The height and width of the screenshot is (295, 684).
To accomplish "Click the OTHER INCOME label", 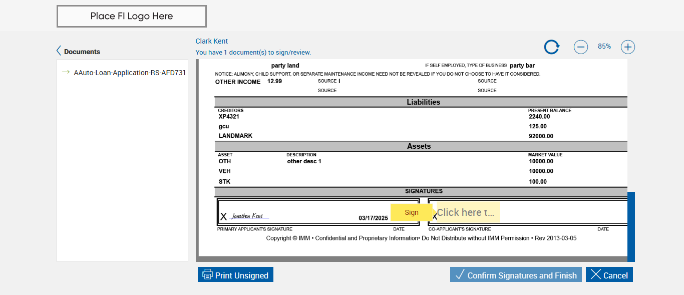I will [x=238, y=82].
